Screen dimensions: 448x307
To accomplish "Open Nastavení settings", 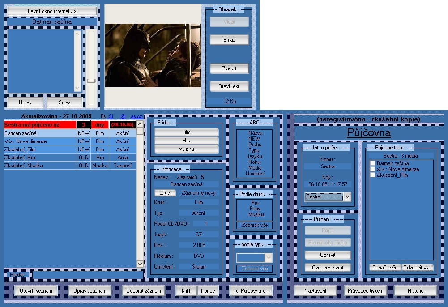I will pos(315,291).
